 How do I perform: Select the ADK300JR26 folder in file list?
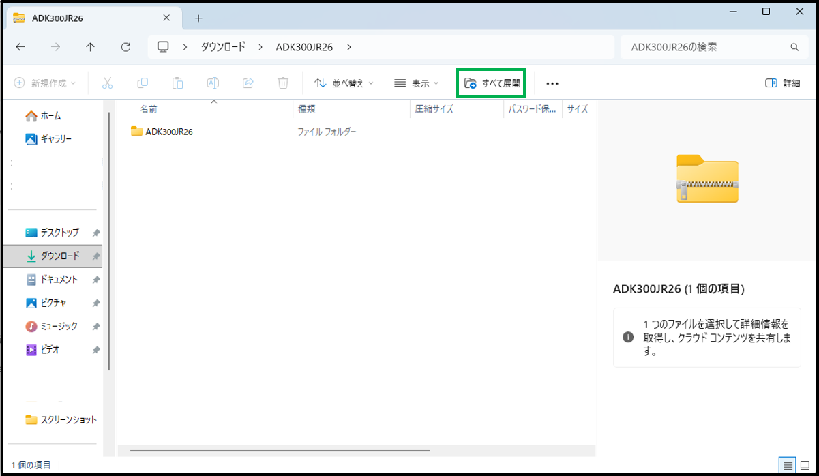[x=168, y=132]
